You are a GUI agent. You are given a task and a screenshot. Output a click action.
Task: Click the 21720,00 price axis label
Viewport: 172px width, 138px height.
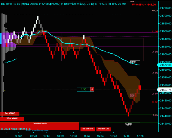click(x=166, y=8)
